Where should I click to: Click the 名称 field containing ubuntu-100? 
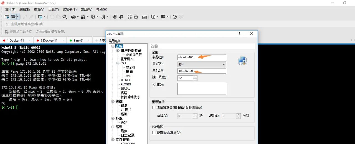(x=202, y=57)
